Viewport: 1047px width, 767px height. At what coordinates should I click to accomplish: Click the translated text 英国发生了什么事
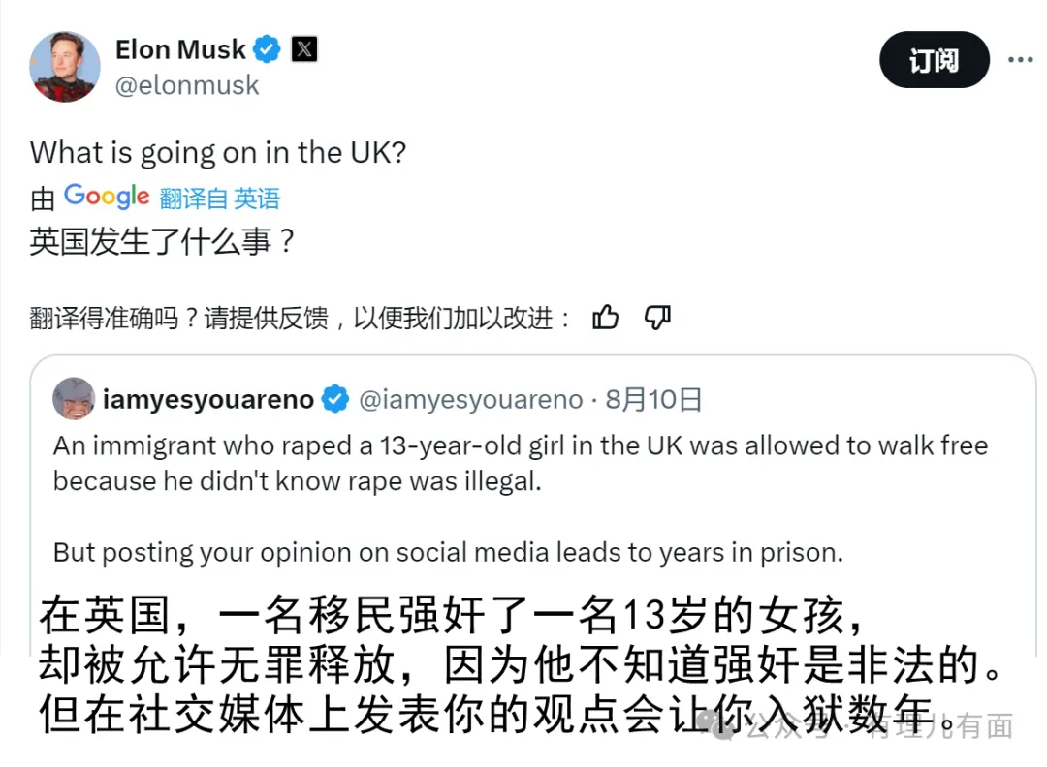pos(161,241)
